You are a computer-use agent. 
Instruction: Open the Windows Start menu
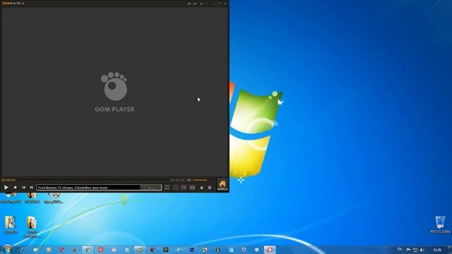(7, 249)
